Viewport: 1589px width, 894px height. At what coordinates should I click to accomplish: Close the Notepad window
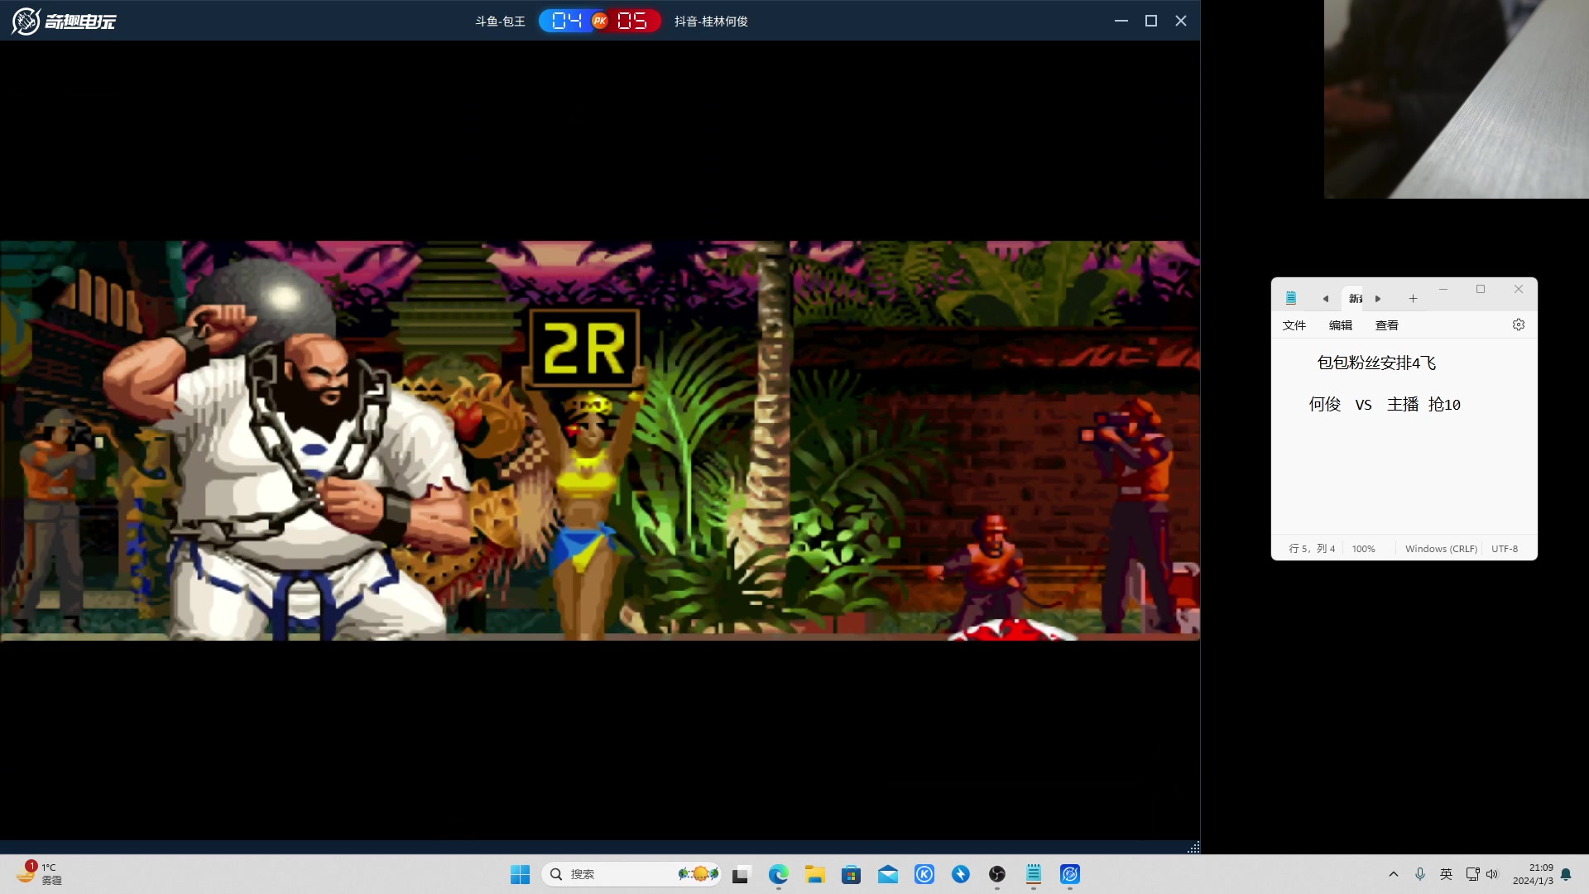tap(1519, 289)
